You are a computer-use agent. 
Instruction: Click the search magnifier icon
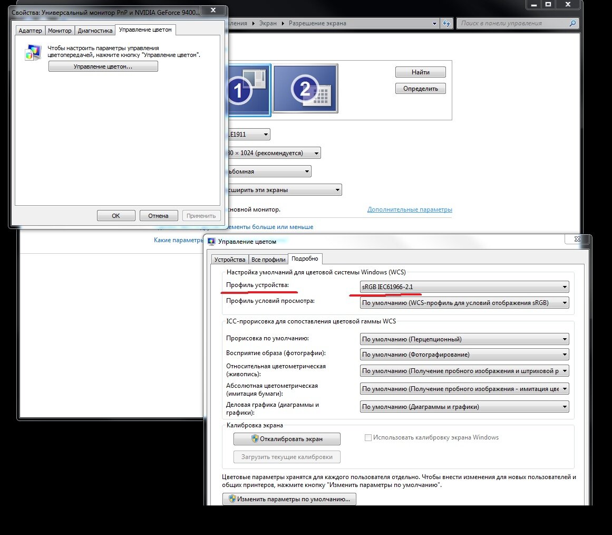click(x=572, y=23)
